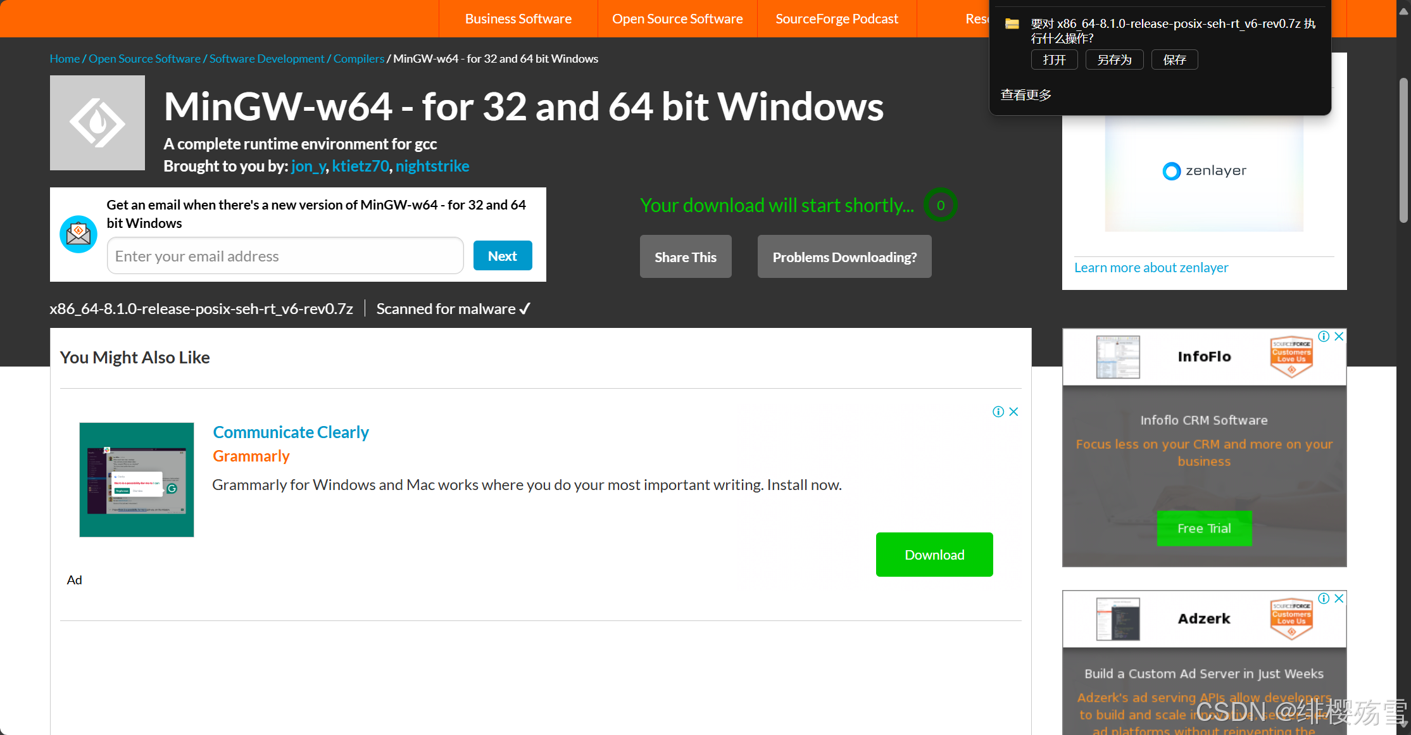Viewport: 1411px width, 735px height.
Task: Open the Business Software menu
Action: 518,19
